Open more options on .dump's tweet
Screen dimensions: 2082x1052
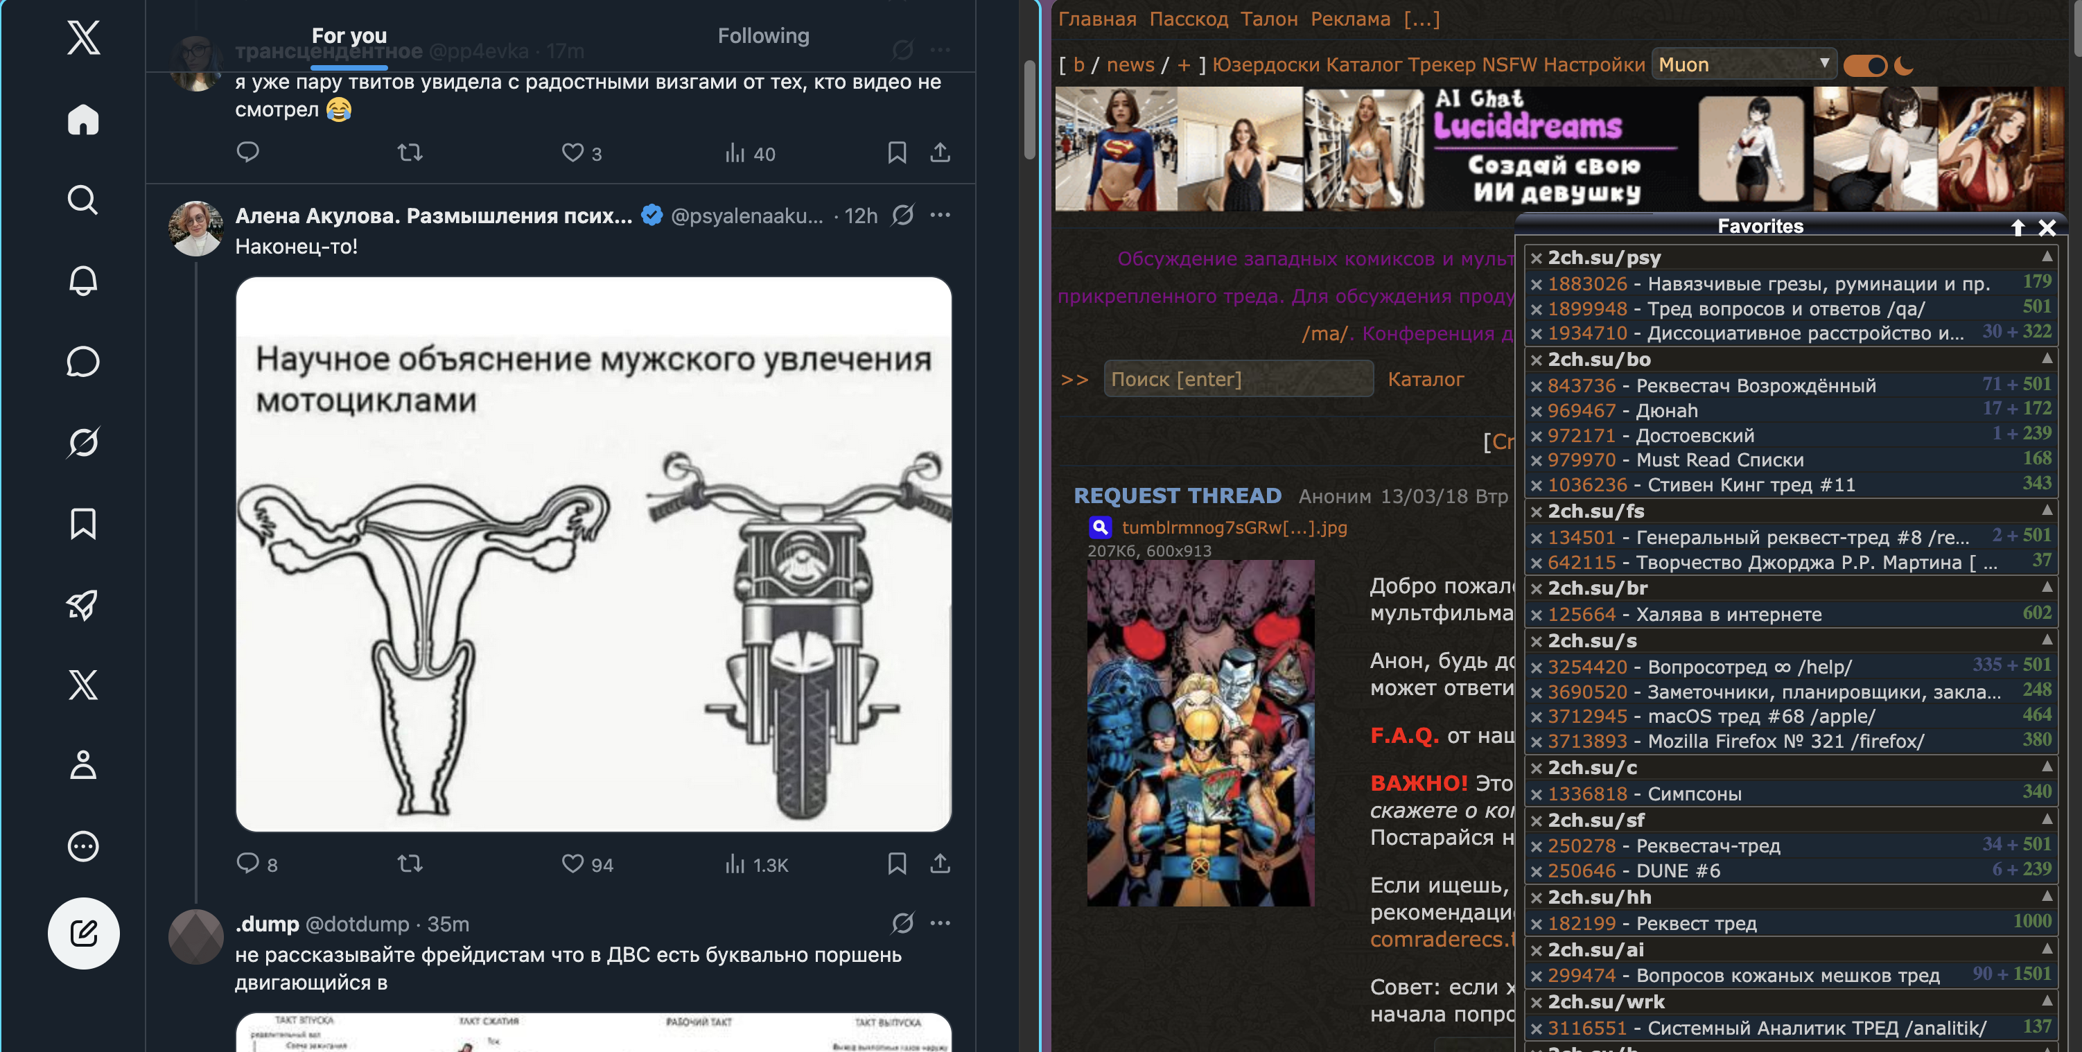[x=940, y=922]
